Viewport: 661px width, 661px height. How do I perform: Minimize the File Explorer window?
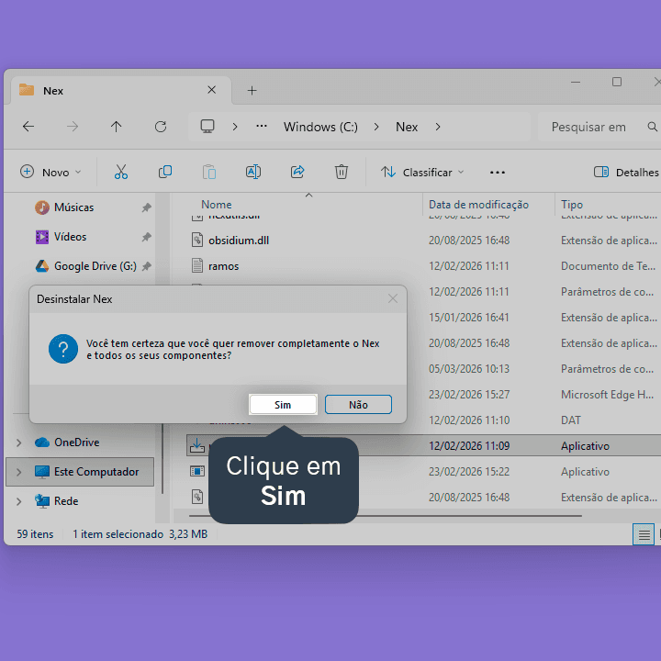click(x=576, y=82)
